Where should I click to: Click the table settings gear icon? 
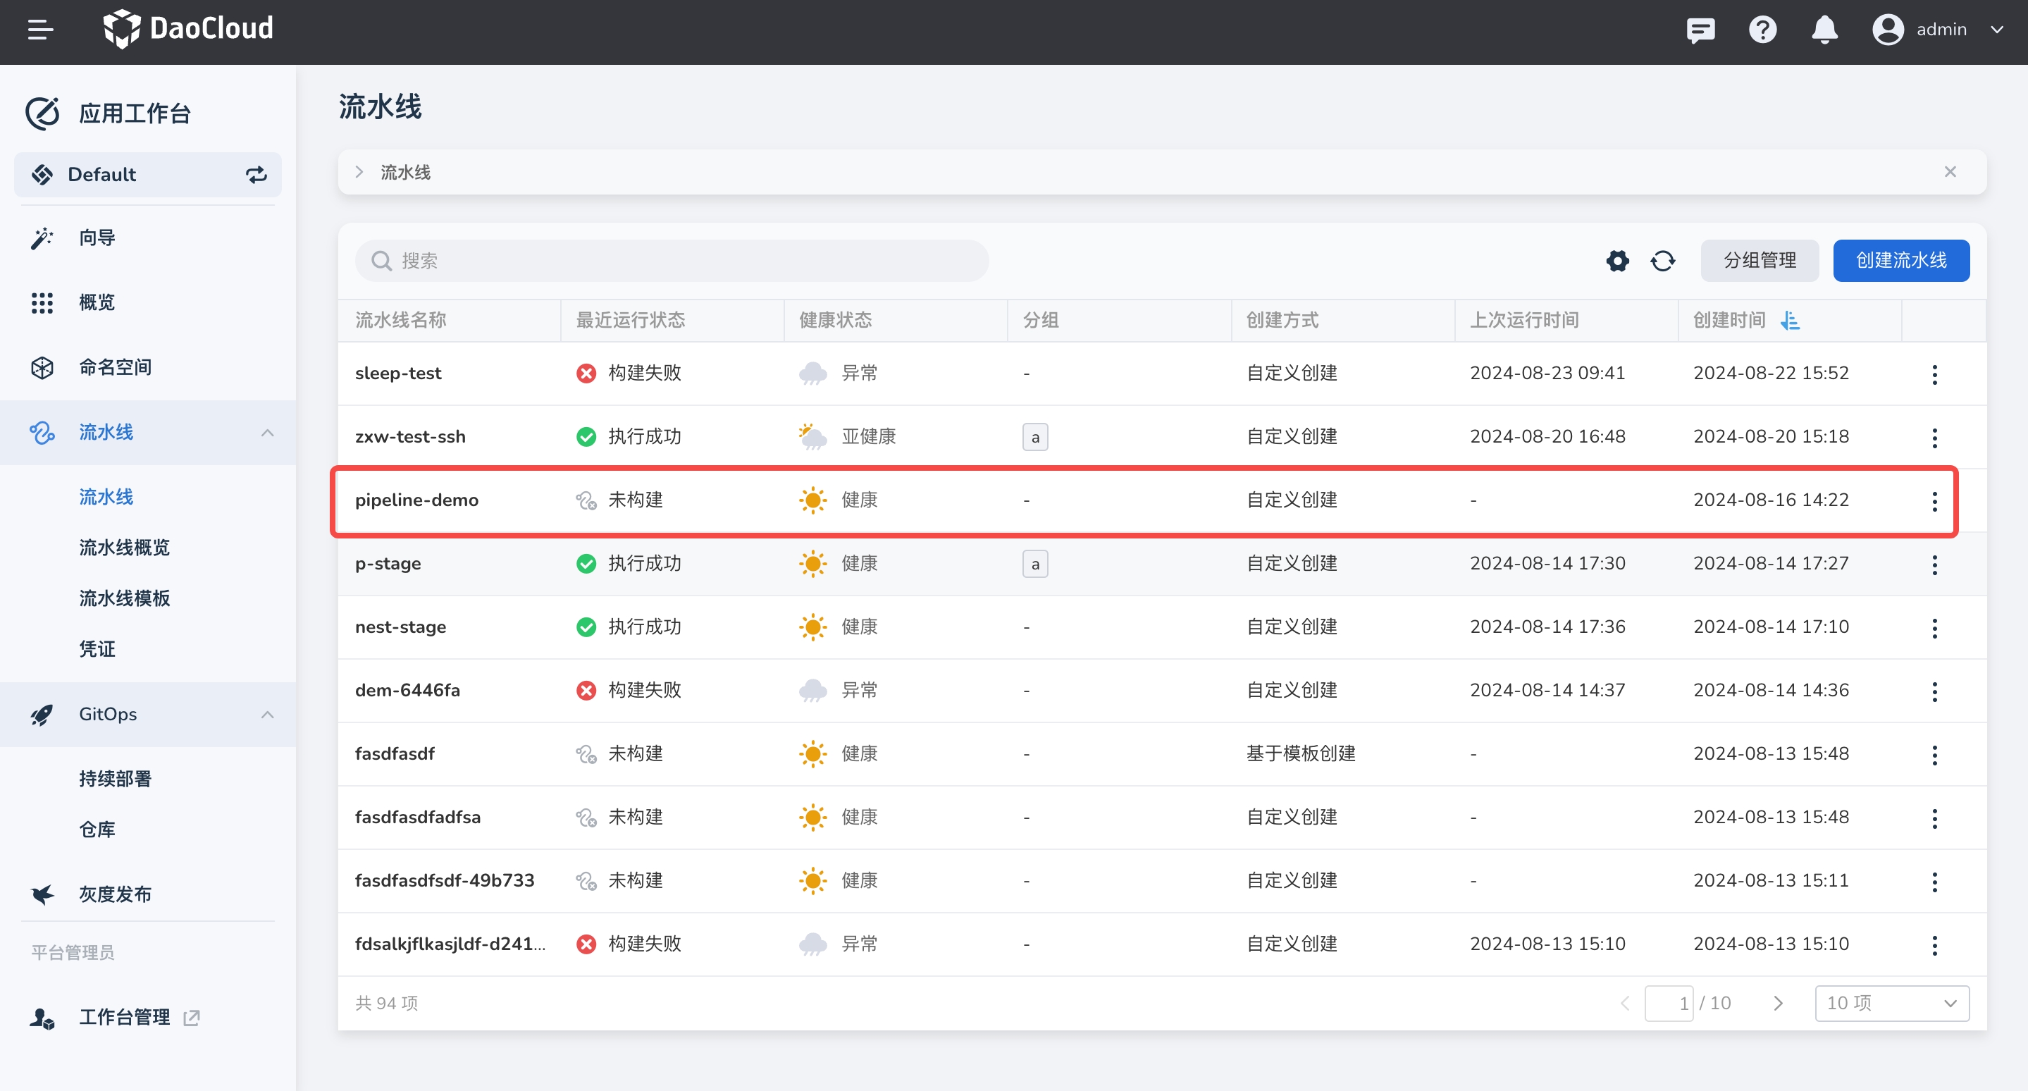tap(1617, 261)
